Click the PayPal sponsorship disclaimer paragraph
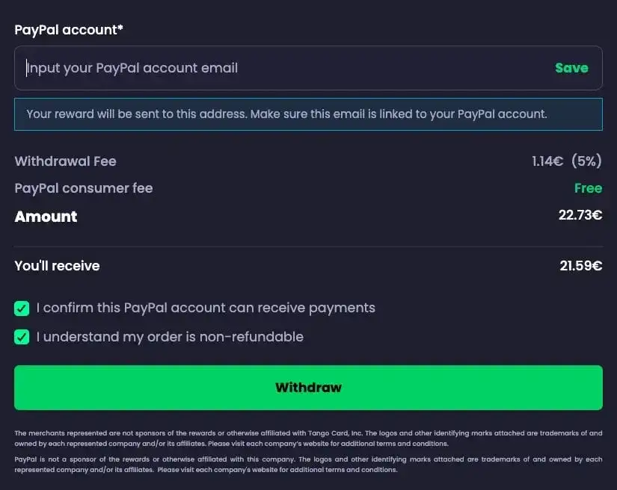 308,464
